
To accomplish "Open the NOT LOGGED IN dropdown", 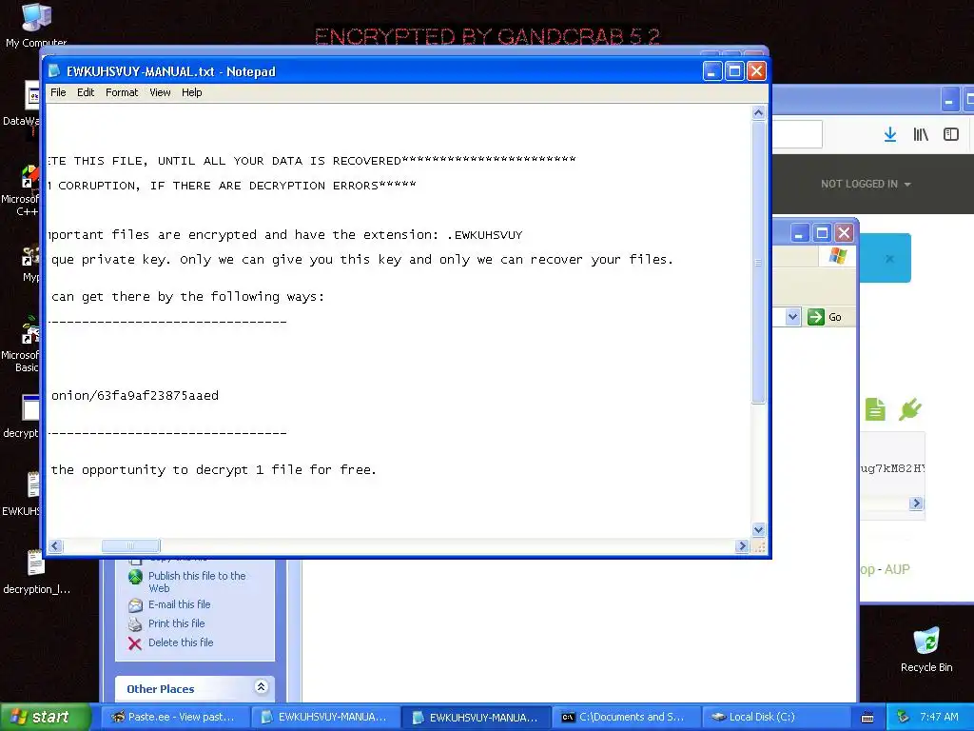I will (x=866, y=184).
